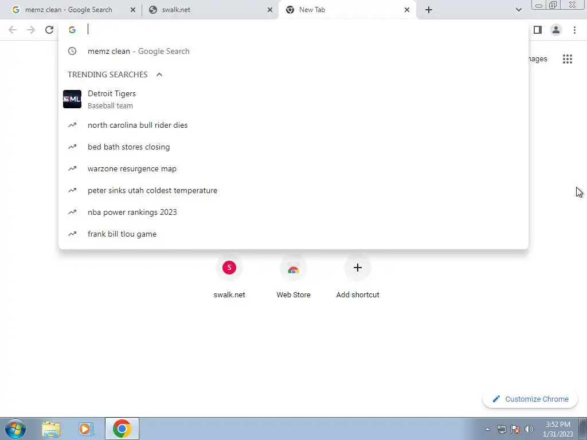Close the New Tab tab

coord(407,10)
